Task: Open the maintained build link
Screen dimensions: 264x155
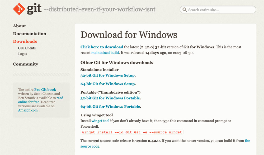Action: (105, 53)
